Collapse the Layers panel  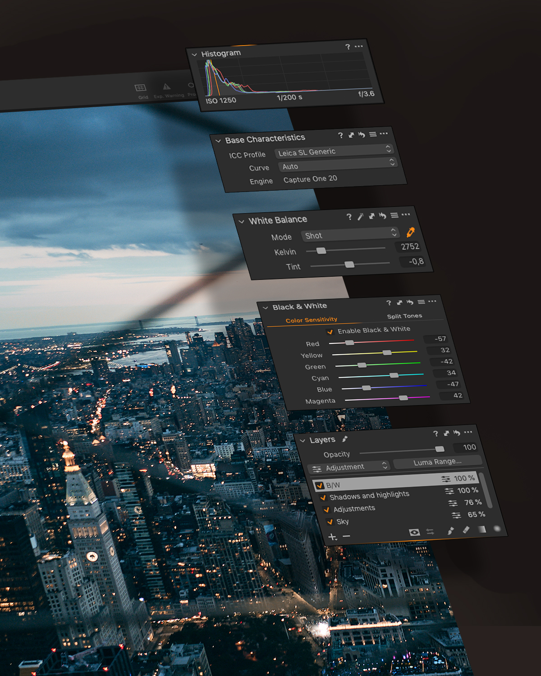click(303, 441)
